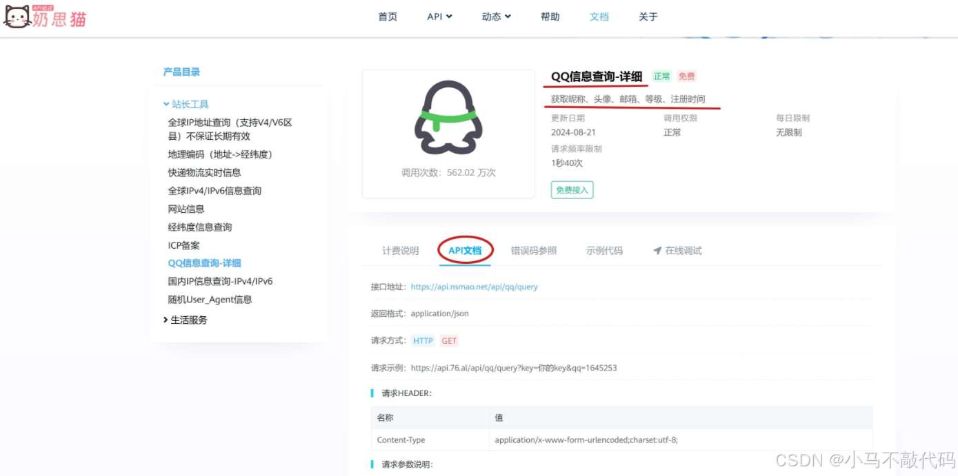Screen dimensions: 958x476
Task: Select 快递物流实时信息 in the sidebar
Action: click(x=204, y=173)
